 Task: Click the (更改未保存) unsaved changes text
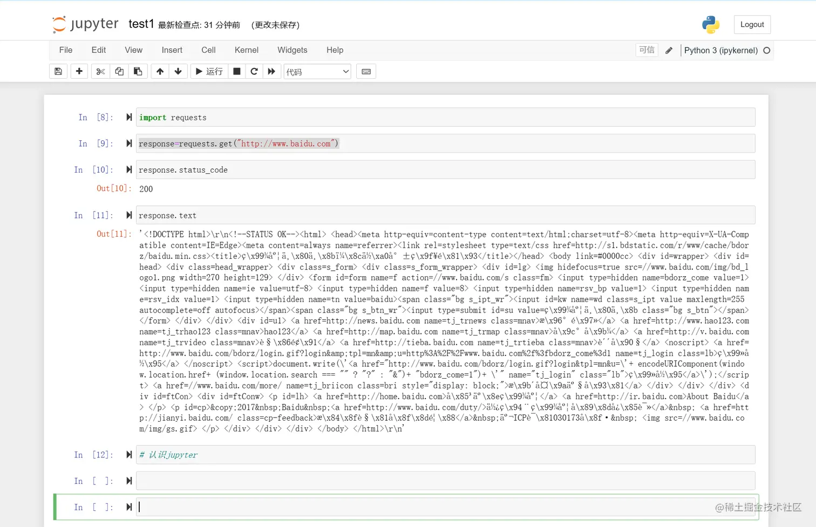click(275, 25)
